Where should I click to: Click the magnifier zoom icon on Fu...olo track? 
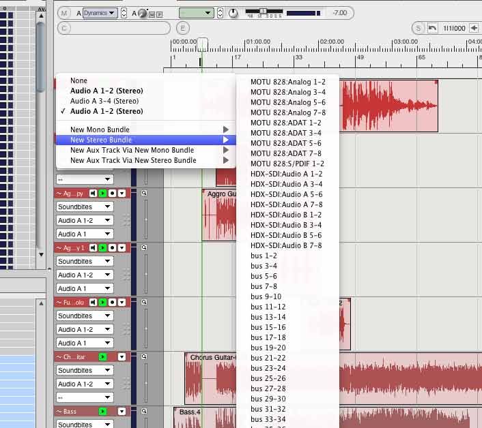144,302
